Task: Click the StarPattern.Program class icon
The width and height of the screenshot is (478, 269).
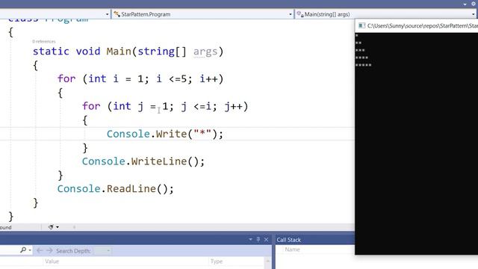Action: point(117,14)
